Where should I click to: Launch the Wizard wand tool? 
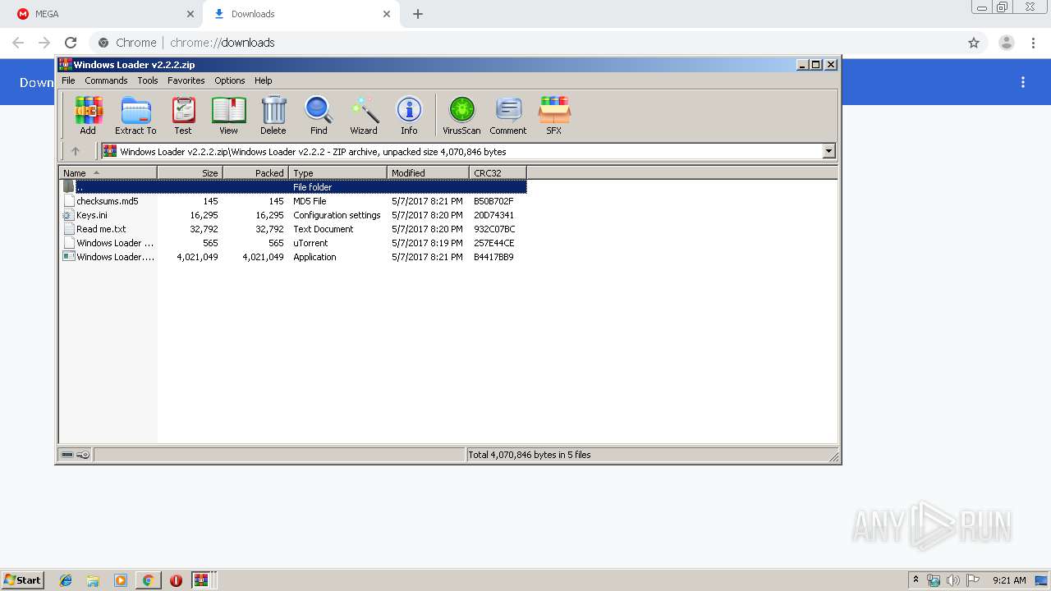[x=364, y=115]
